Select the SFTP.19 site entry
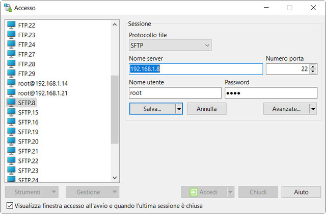The width and height of the screenshot is (326, 214). tap(29, 132)
